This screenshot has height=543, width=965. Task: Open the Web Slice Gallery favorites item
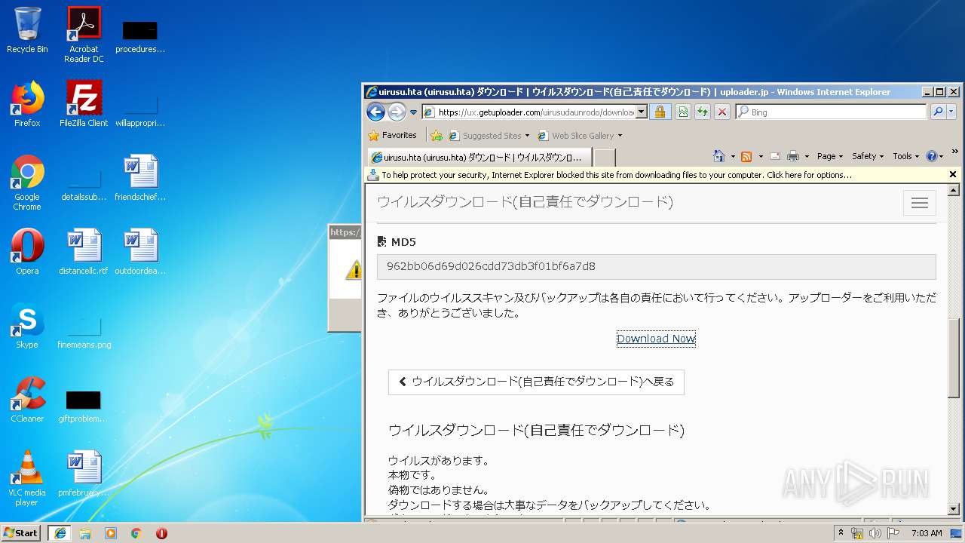point(579,136)
